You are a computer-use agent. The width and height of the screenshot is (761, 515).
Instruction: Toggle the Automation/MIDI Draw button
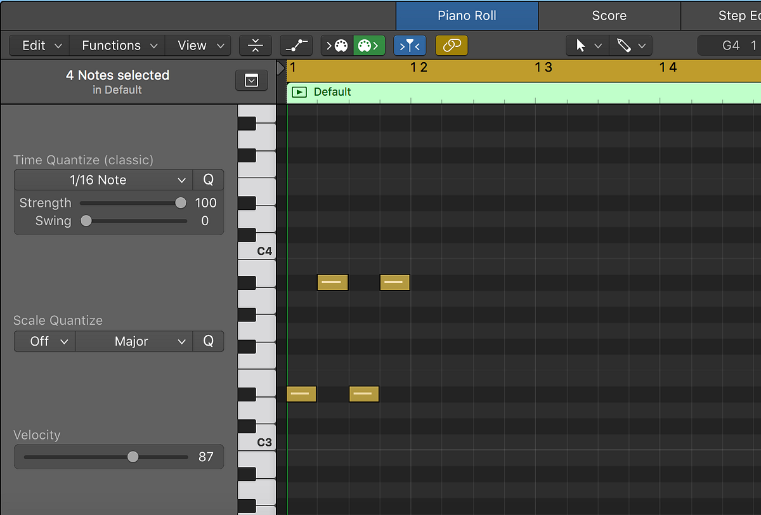[x=296, y=46]
